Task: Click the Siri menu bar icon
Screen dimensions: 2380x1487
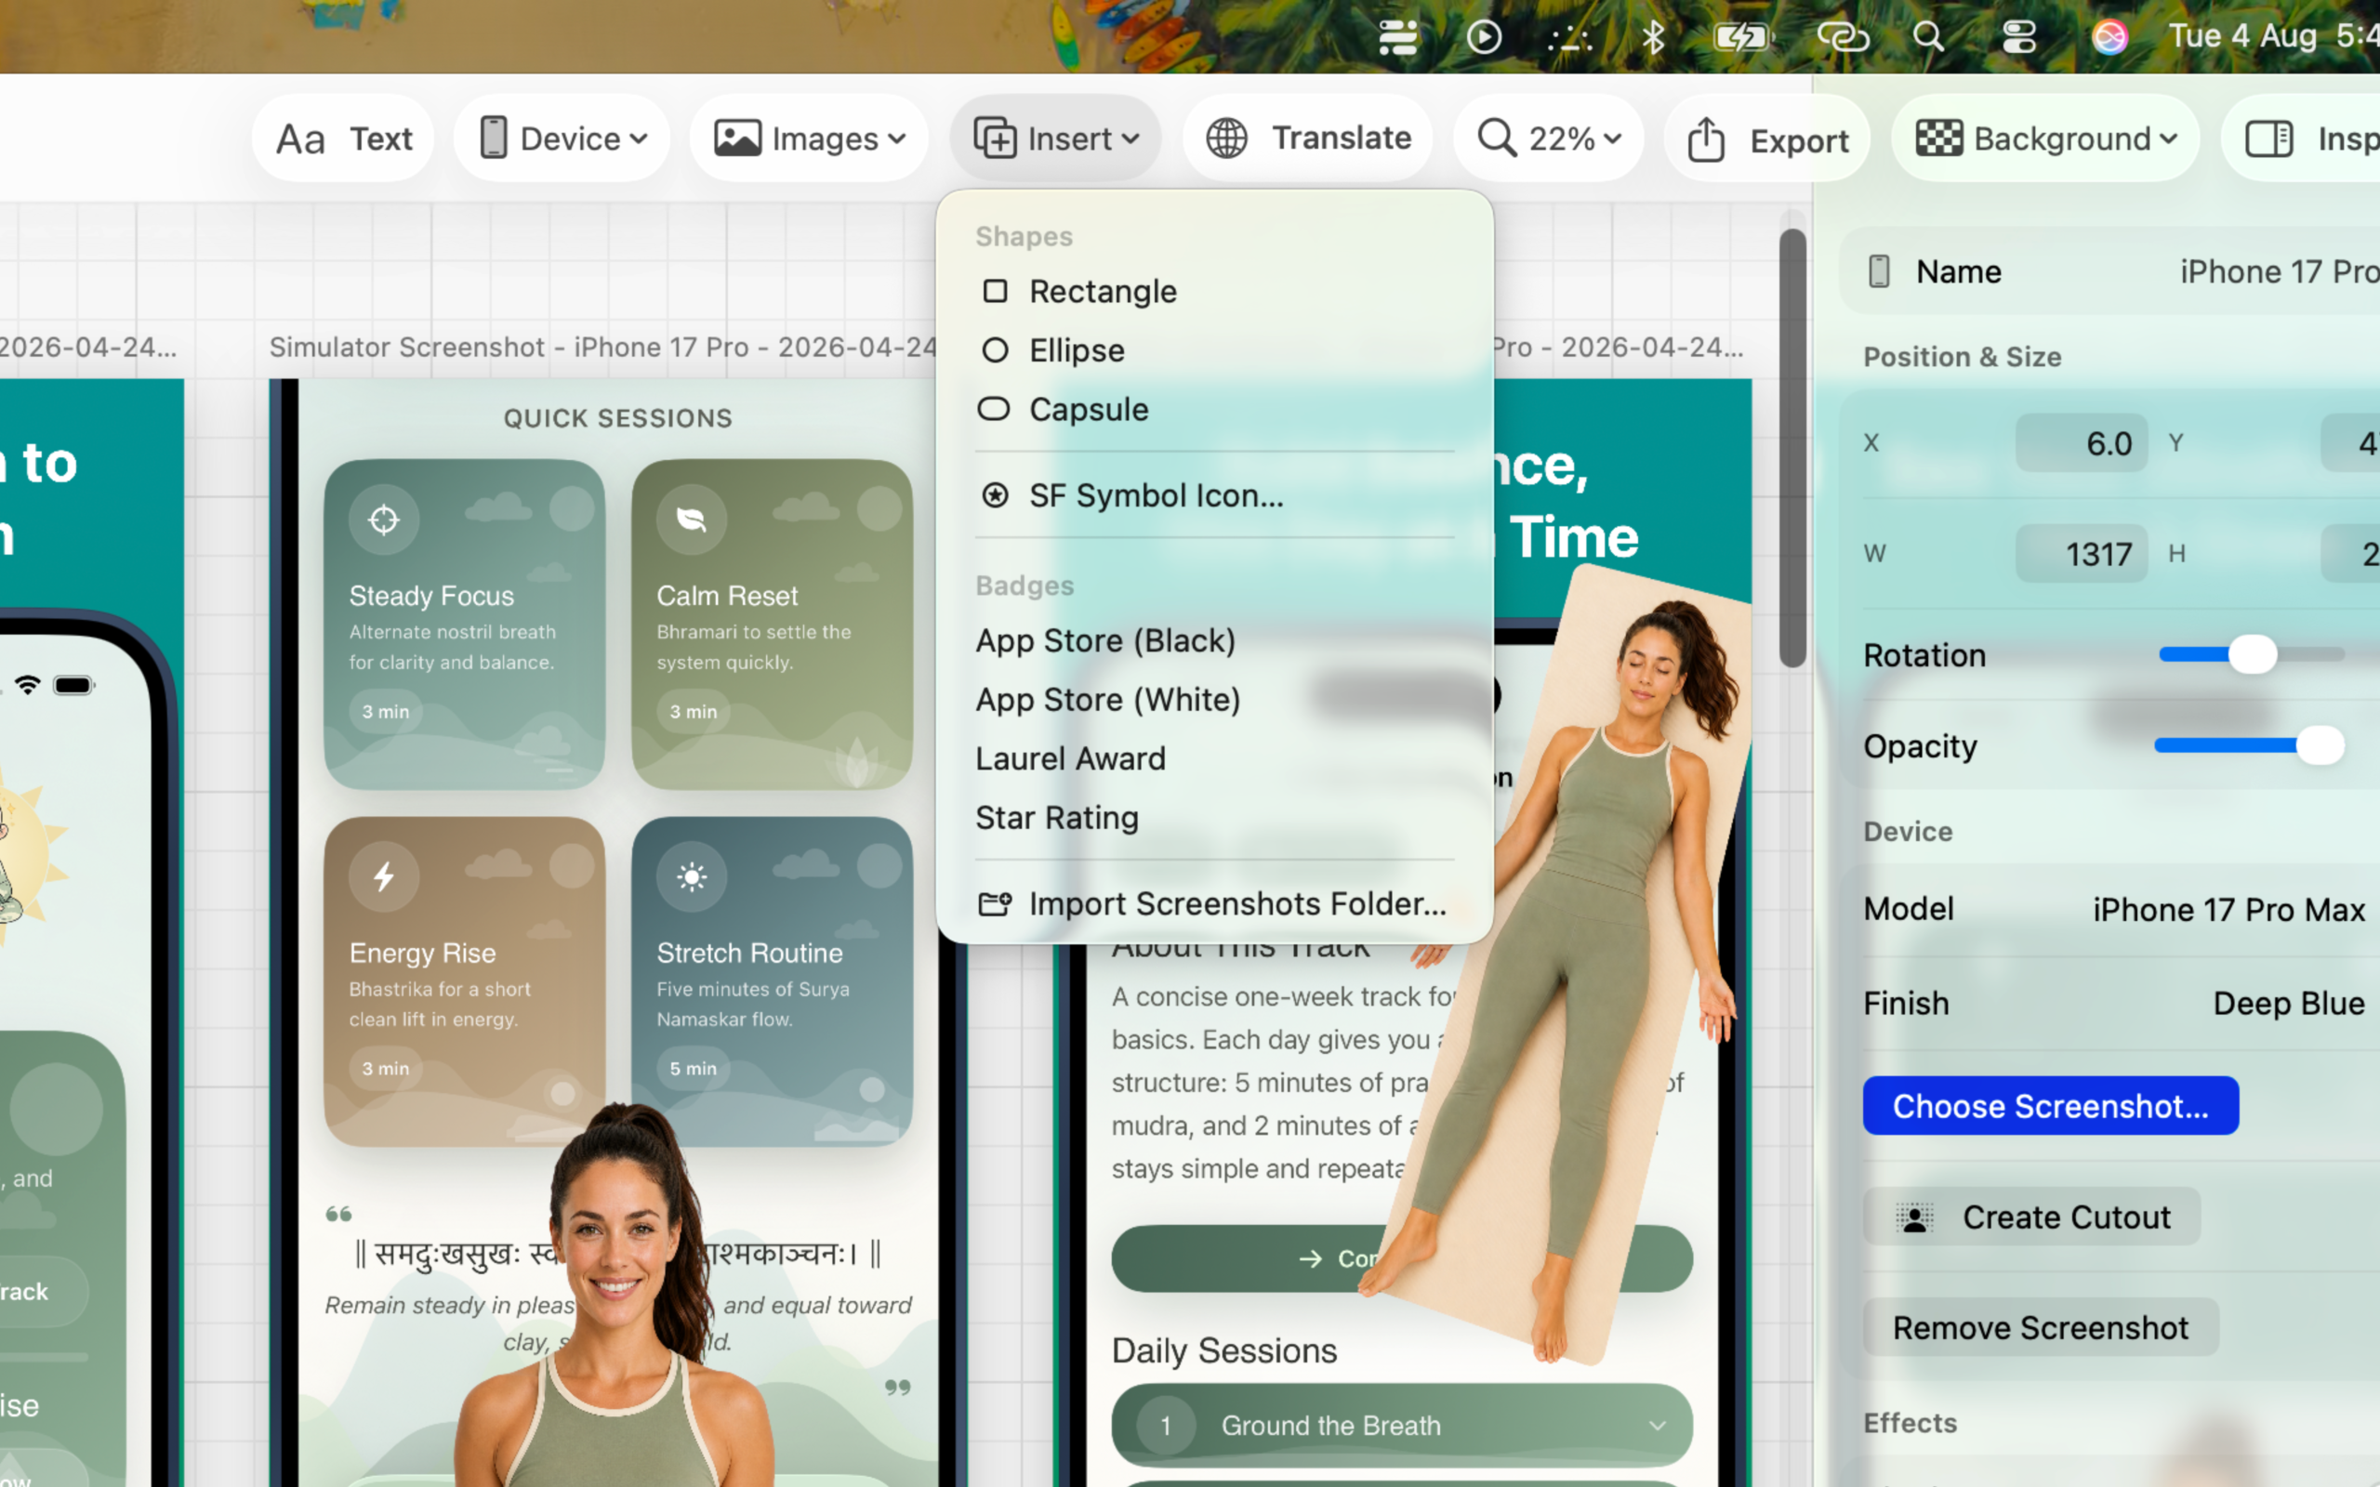Action: point(2109,37)
